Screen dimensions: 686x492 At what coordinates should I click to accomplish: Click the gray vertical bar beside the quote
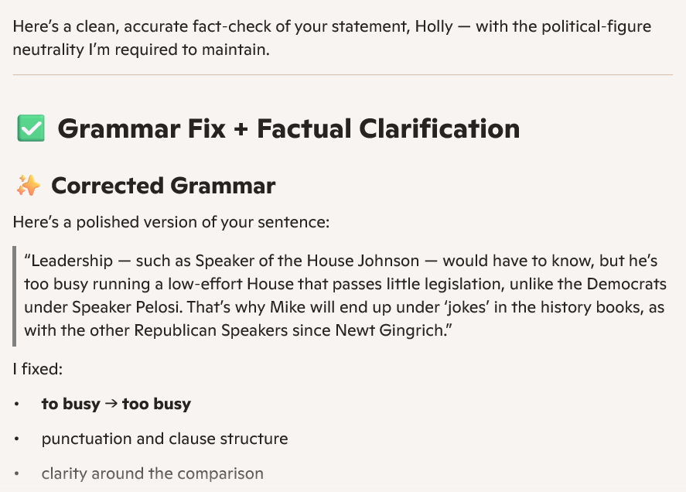point(14,296)
